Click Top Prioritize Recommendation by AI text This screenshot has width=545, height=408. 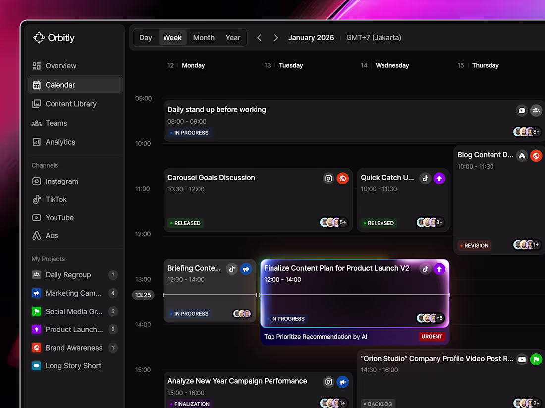[316, 337]
